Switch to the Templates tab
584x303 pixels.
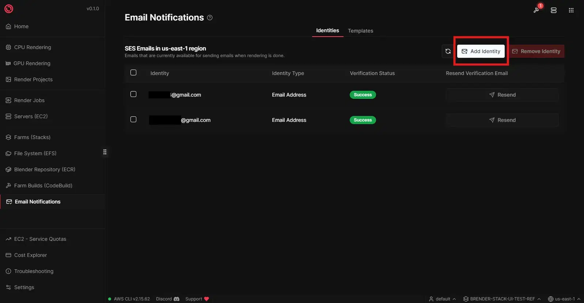tap(360, 31)
